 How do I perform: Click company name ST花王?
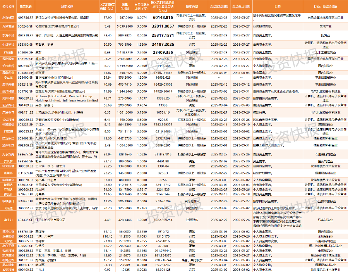(x=9, y=52)
